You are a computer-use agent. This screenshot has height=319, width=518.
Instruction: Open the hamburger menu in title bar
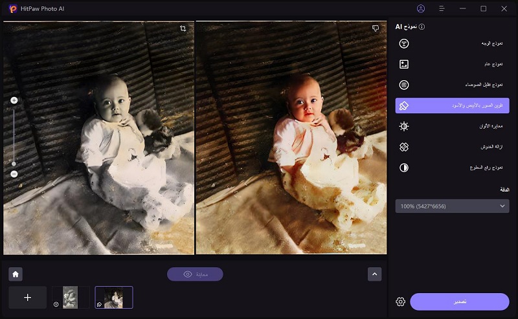coord(442,8)
